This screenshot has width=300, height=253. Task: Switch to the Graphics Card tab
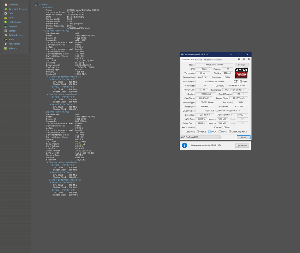pyautogui.click(x=188, y=59)
